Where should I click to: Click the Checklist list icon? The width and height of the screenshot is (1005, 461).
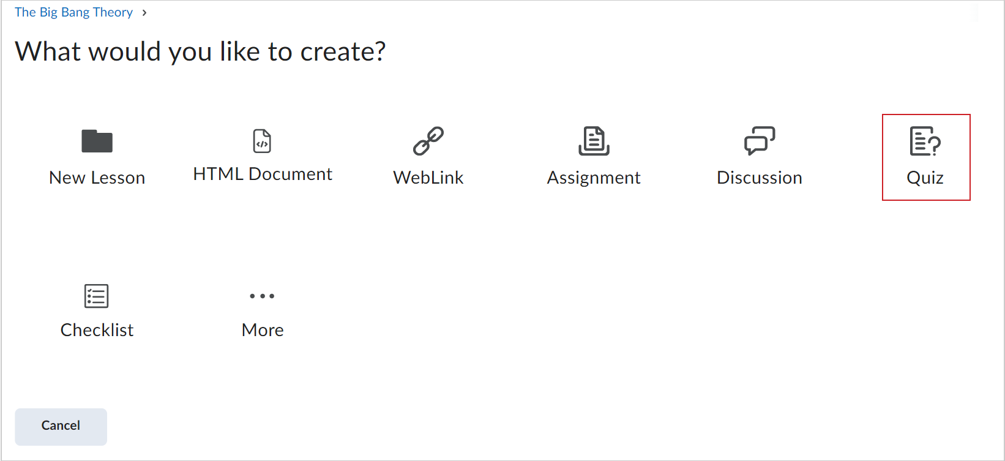(97, 296)
